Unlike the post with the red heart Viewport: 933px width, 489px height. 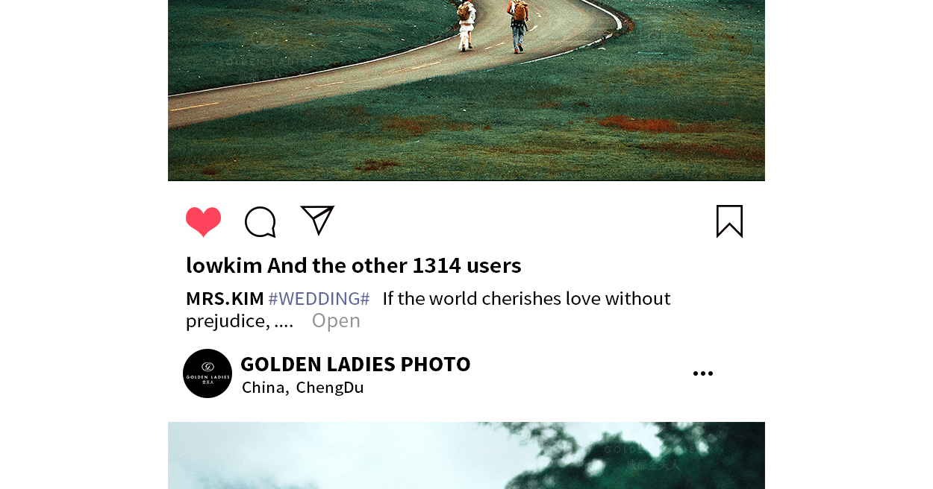click(x=203, y=222)
